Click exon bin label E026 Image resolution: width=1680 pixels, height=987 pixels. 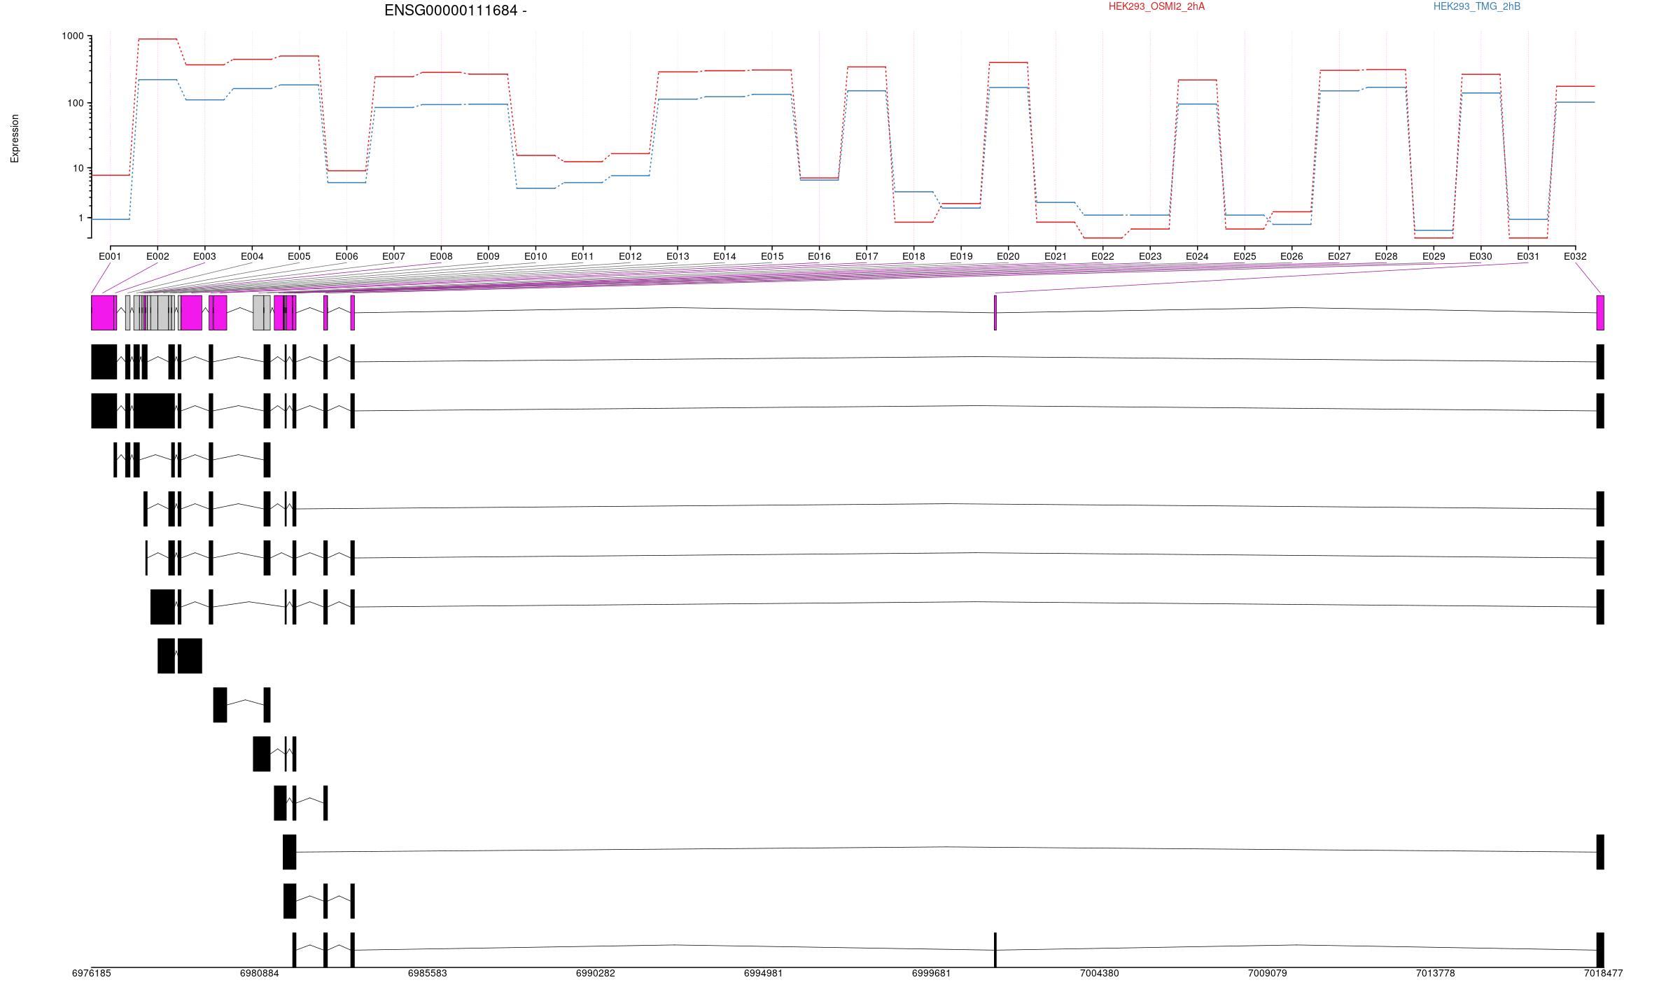point(1291,256)
